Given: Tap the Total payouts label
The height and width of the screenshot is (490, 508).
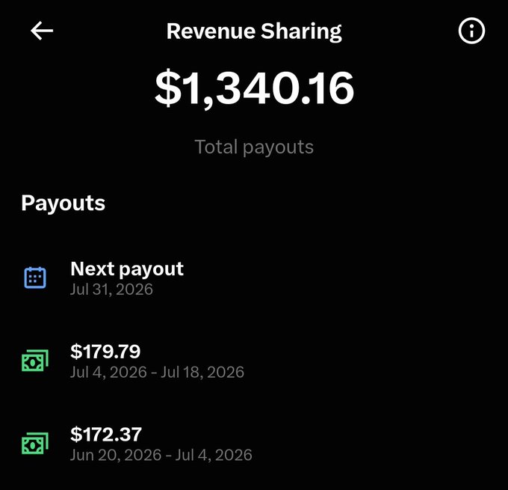Looking at the screenshot, I should (254, 147).
